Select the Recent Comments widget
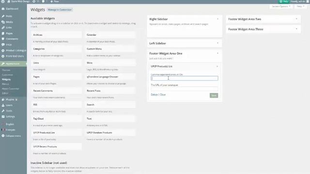Screen dimensions: 310x174 click(56, 91)
